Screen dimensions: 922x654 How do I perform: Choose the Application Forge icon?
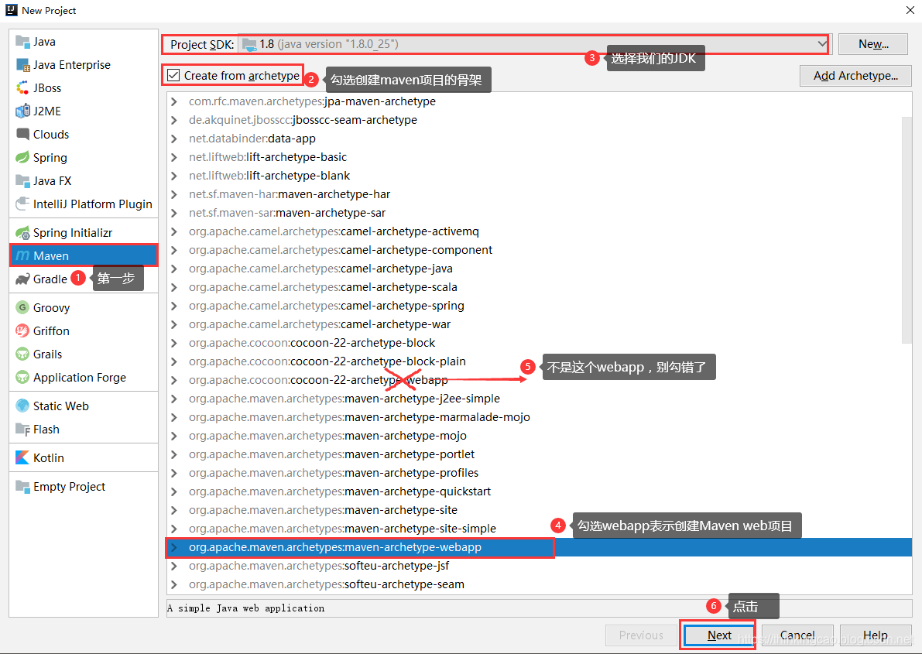point(22,378)
